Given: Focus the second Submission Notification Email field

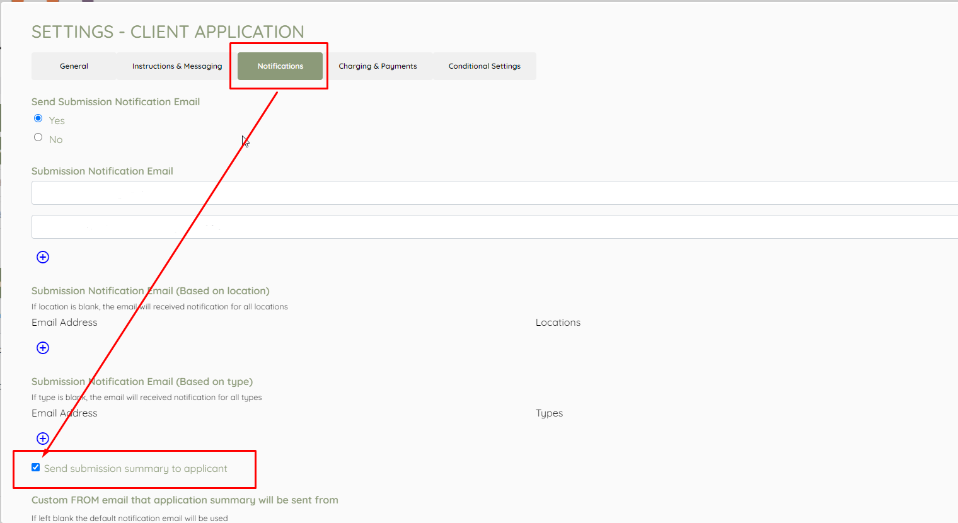Looking at the screenshot, I should pyautogui.click(x=495, y=227).
